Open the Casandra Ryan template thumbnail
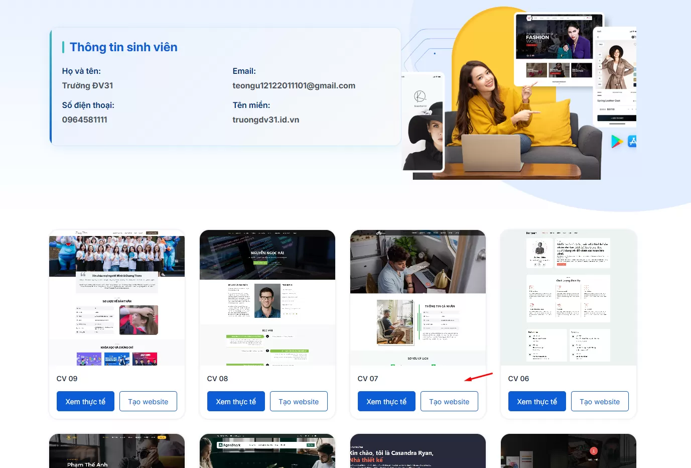Viewport: 691px width, 468px height. [418, 451]
